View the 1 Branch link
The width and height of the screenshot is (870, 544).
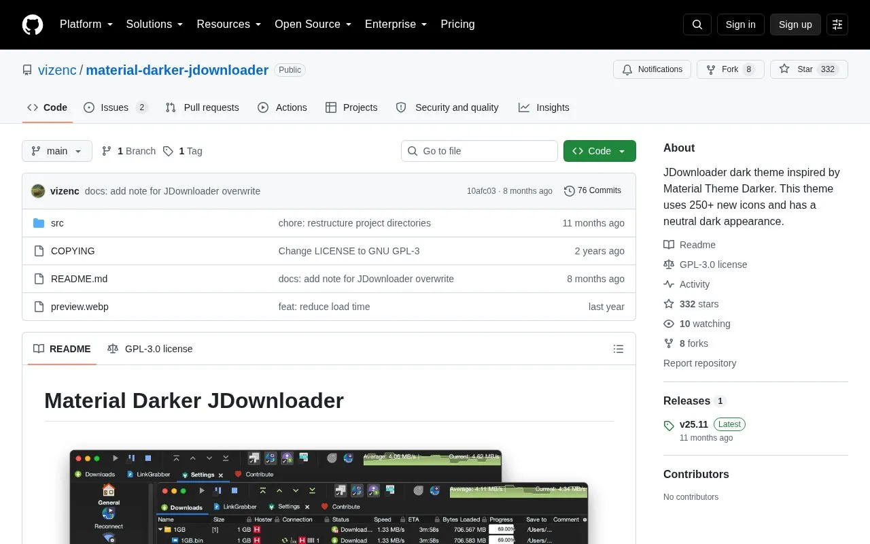[128, 151]
